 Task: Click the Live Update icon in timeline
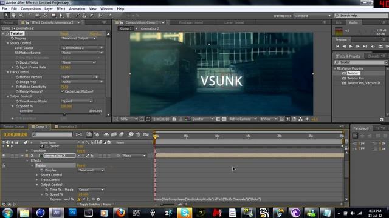pyautogui.click(x=89, y=134)
